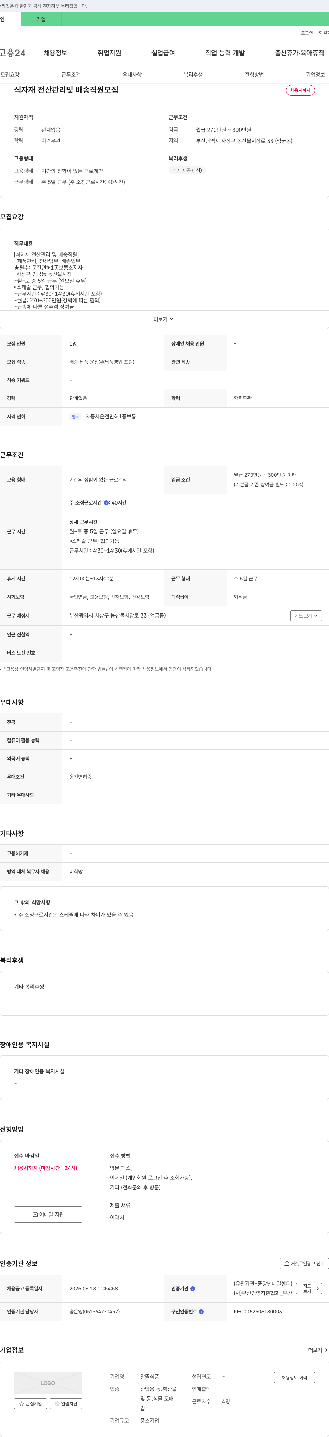Open the 실업급여 main menu

pos(163,53)
